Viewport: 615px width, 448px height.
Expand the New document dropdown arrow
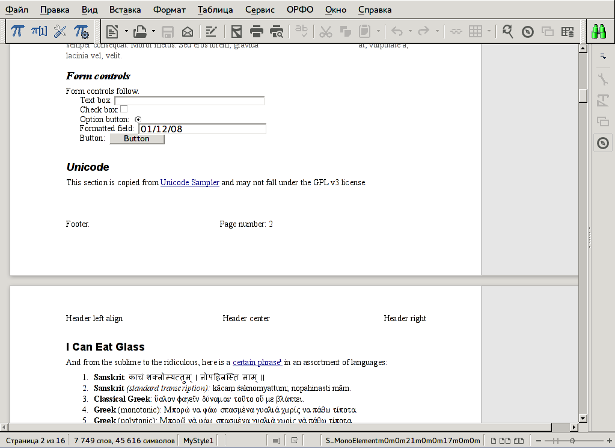tap(126, 31)
